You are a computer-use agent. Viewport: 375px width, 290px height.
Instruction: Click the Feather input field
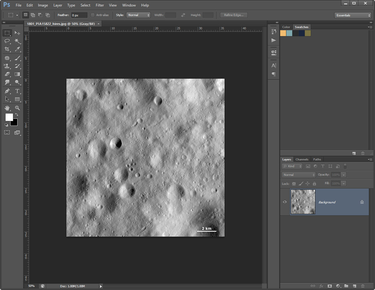tap(79, 15)
